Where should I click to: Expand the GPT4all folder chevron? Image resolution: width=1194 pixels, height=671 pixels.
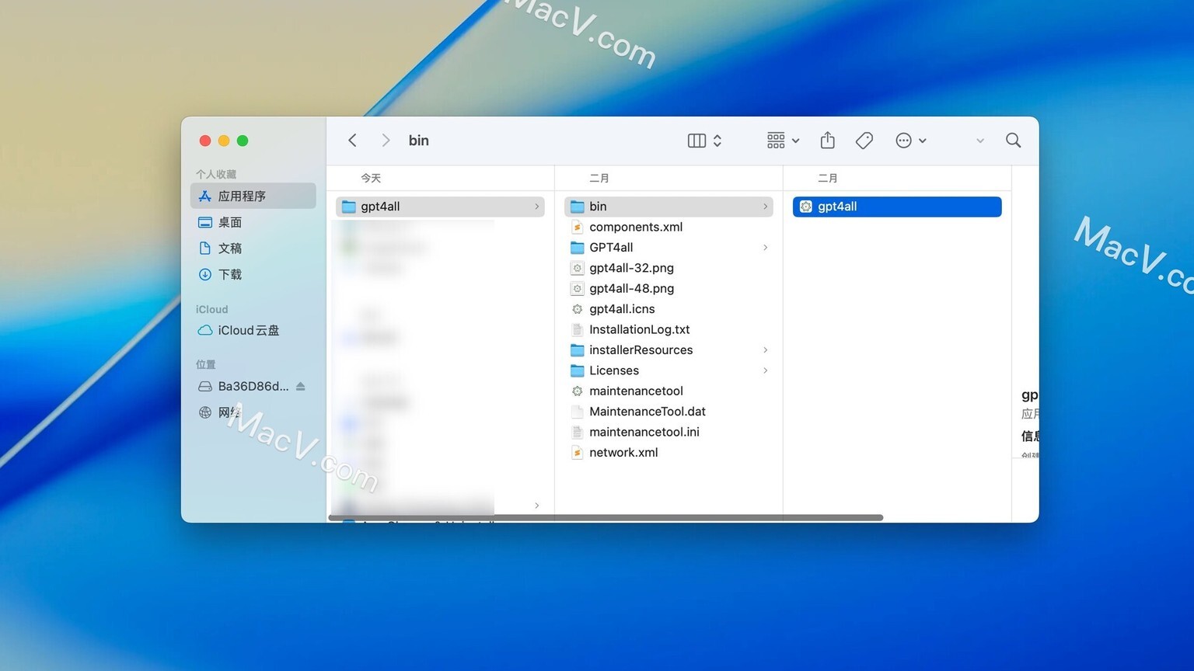[765, 247]
